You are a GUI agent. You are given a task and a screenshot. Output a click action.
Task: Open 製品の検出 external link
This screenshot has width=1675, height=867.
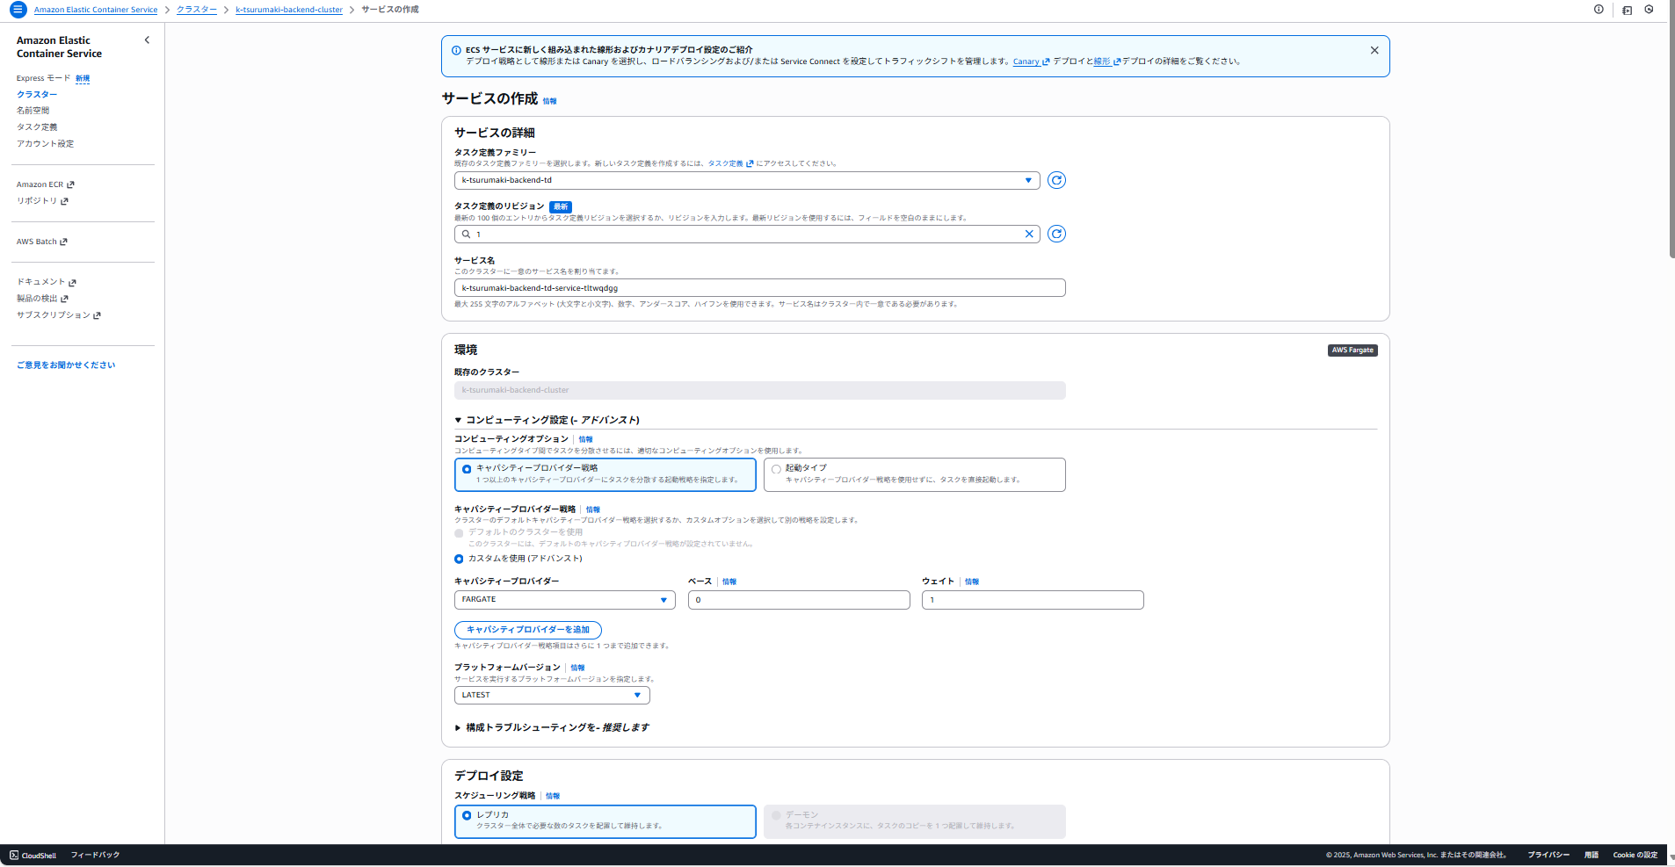pos(42,299)
